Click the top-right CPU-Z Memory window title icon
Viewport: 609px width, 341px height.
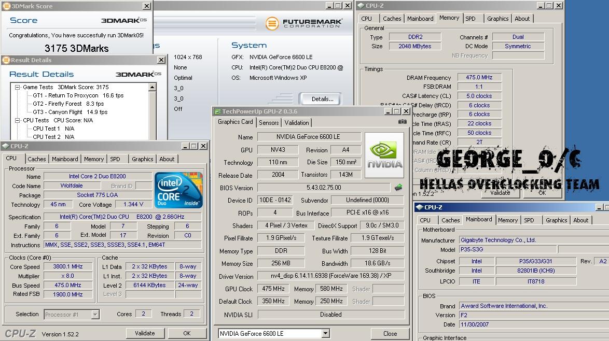[361, 5]
